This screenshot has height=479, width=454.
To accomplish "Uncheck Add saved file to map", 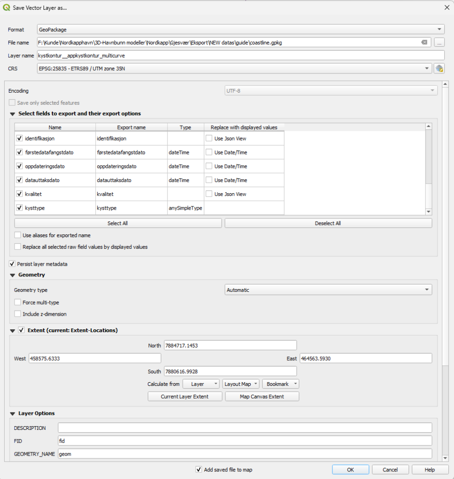I will (199, 470).
